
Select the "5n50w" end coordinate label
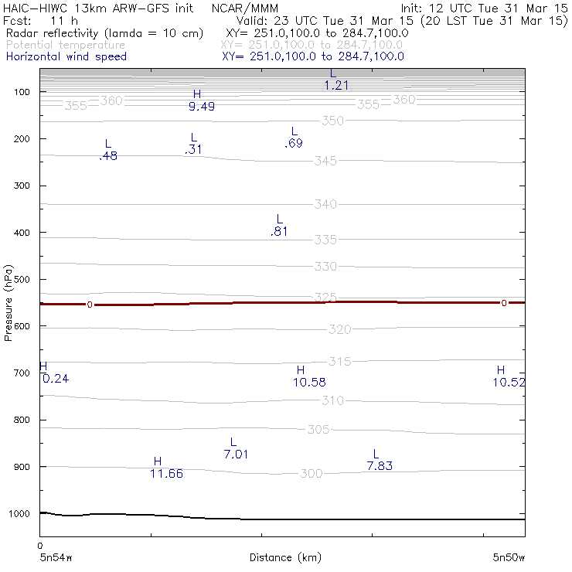click(x=509, y=557)
